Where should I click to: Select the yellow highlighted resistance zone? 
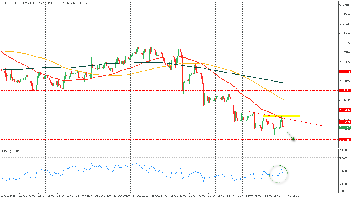pyautogui.click(x=281, y=116)
